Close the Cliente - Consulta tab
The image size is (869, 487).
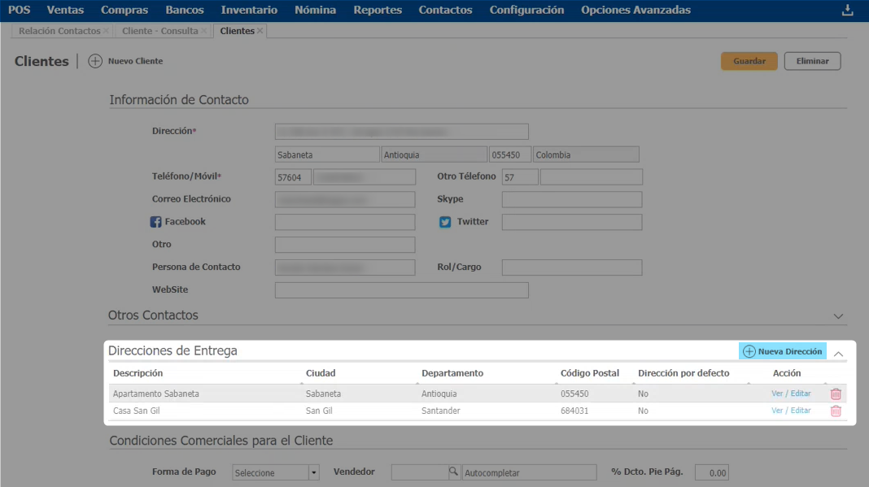tap(204, 31)
